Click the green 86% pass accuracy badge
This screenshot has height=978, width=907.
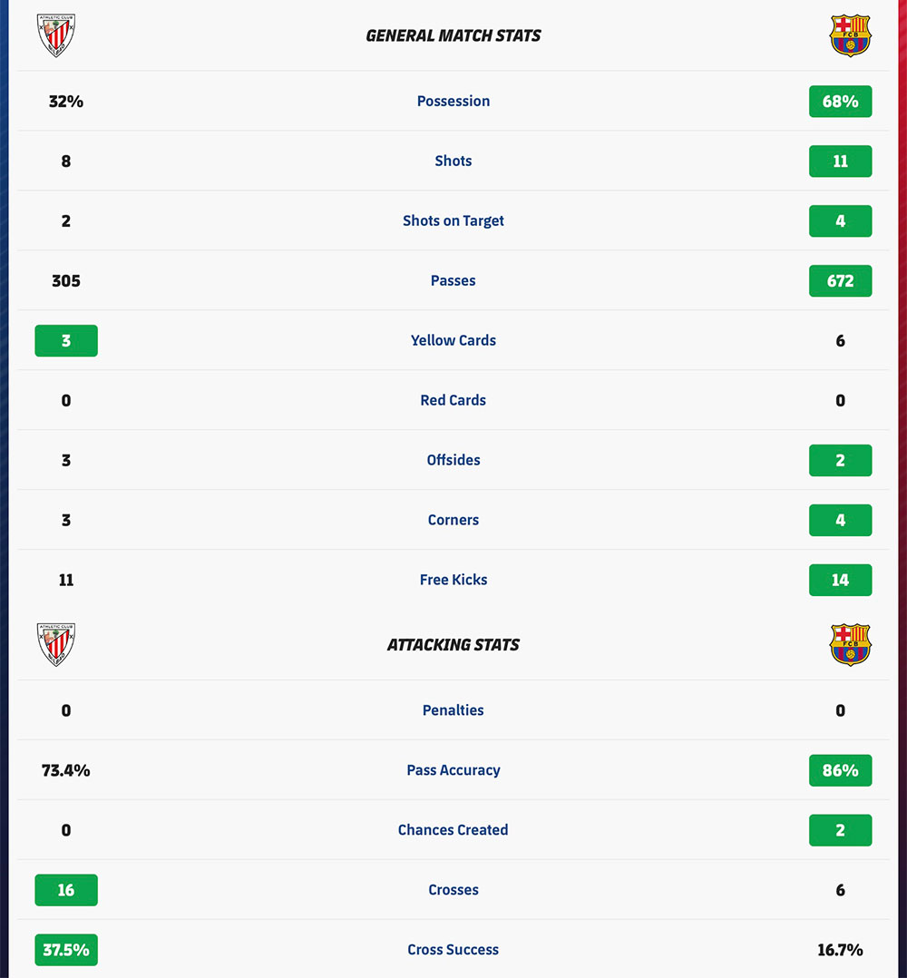point(840,770)
